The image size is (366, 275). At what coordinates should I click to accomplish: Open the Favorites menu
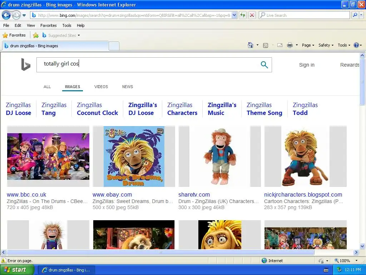(x=49, y=25)
